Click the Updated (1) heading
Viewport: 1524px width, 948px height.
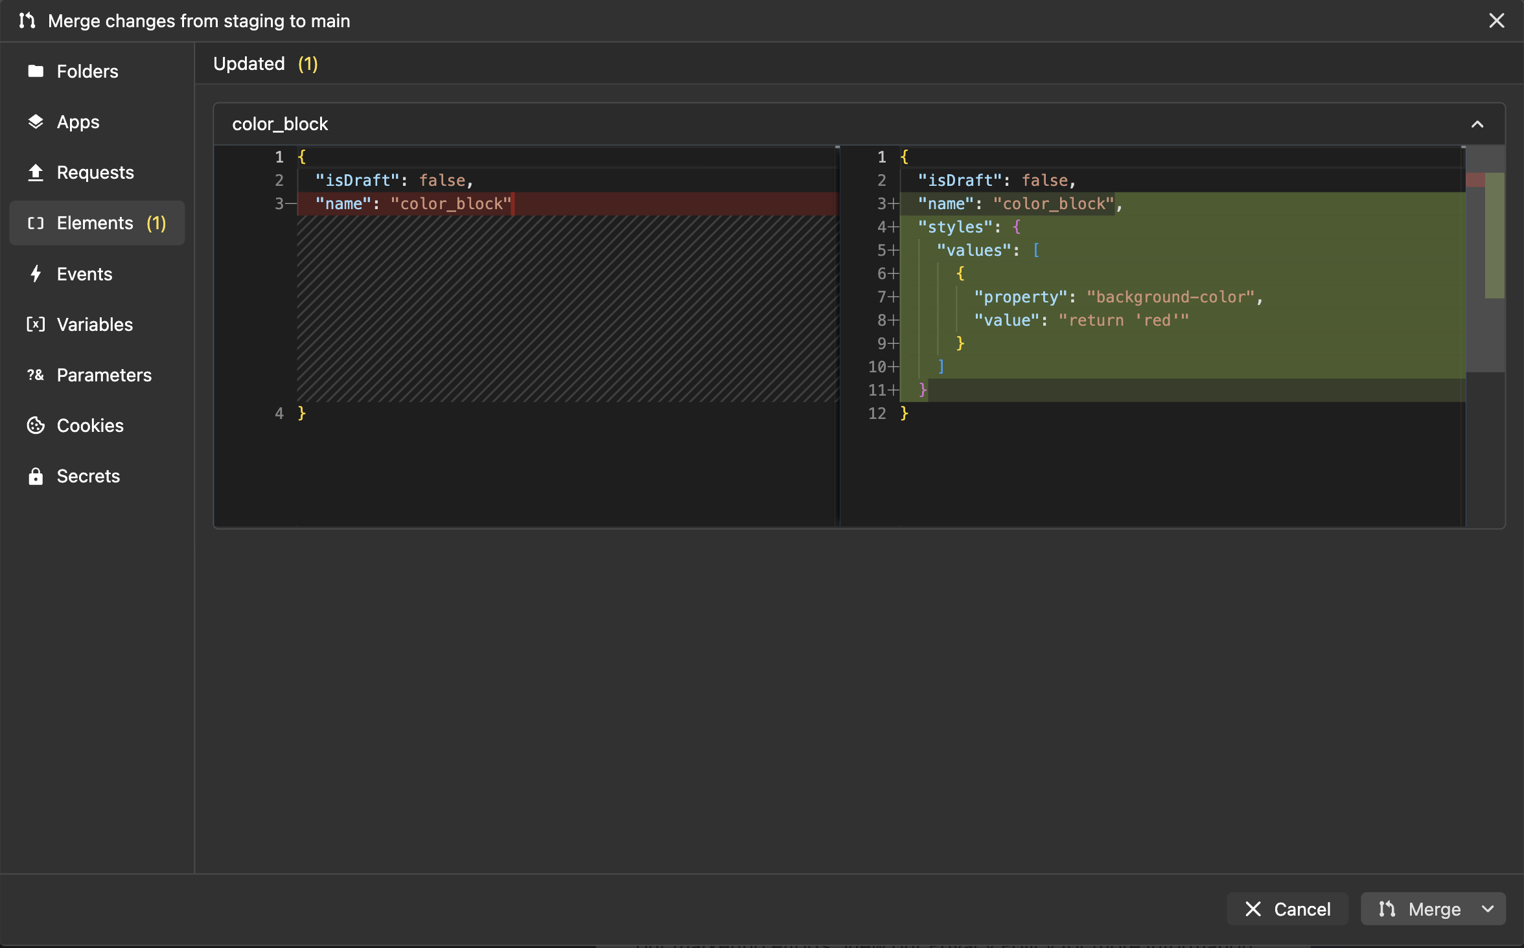click(x=266, y=63)
